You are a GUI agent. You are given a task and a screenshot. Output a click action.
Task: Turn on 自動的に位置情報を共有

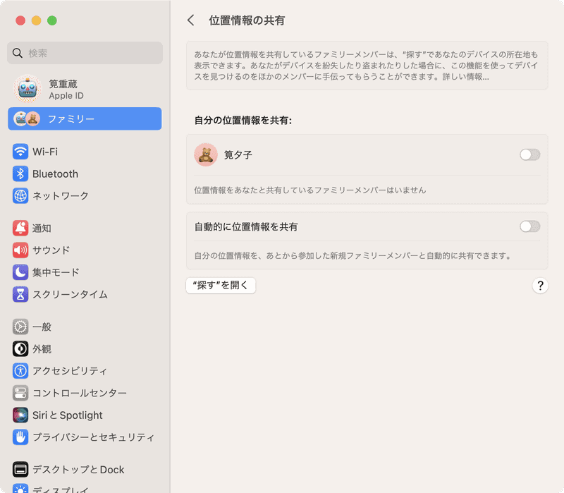click(x=529, y=224)
